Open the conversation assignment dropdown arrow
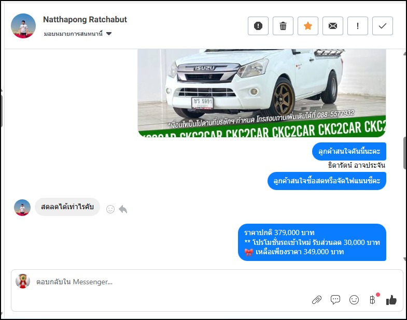Image resolution: width=407 pixels, height=320 pixels. pos(109,34)
